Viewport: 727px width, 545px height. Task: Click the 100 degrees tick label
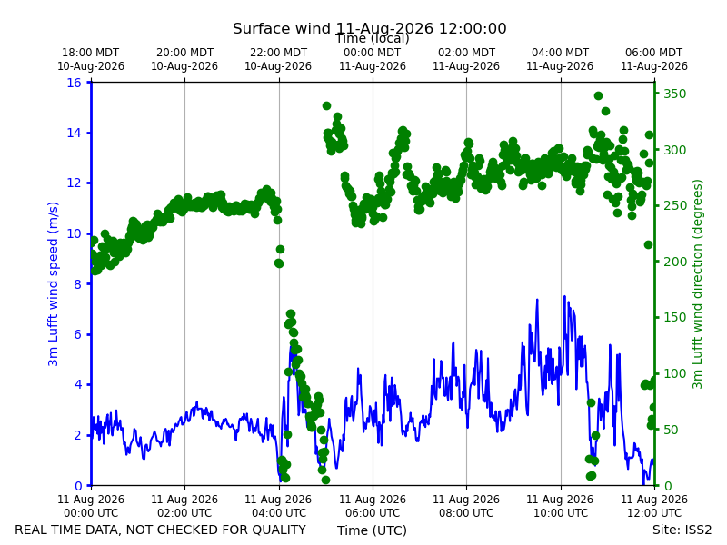tap(674, 373)
